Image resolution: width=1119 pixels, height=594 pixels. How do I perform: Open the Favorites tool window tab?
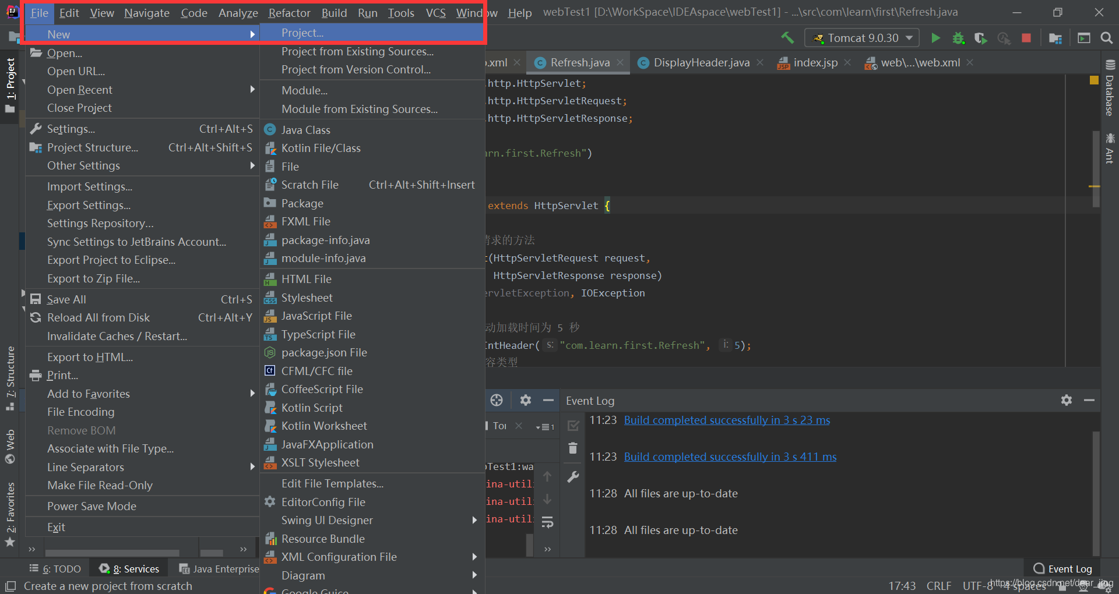(x=10, y=514)
